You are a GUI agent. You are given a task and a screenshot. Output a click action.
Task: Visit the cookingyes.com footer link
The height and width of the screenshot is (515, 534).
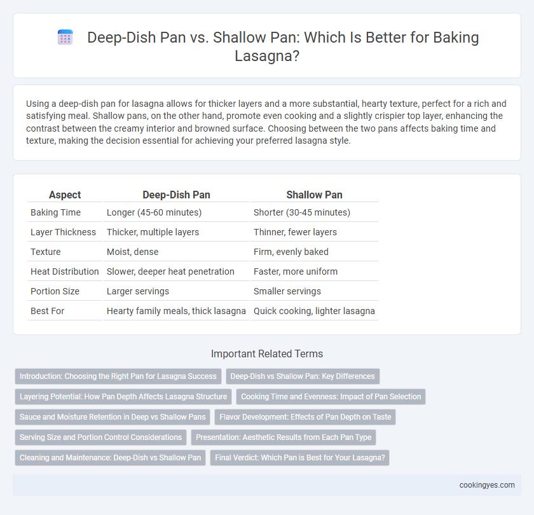[x=487, y=485]
